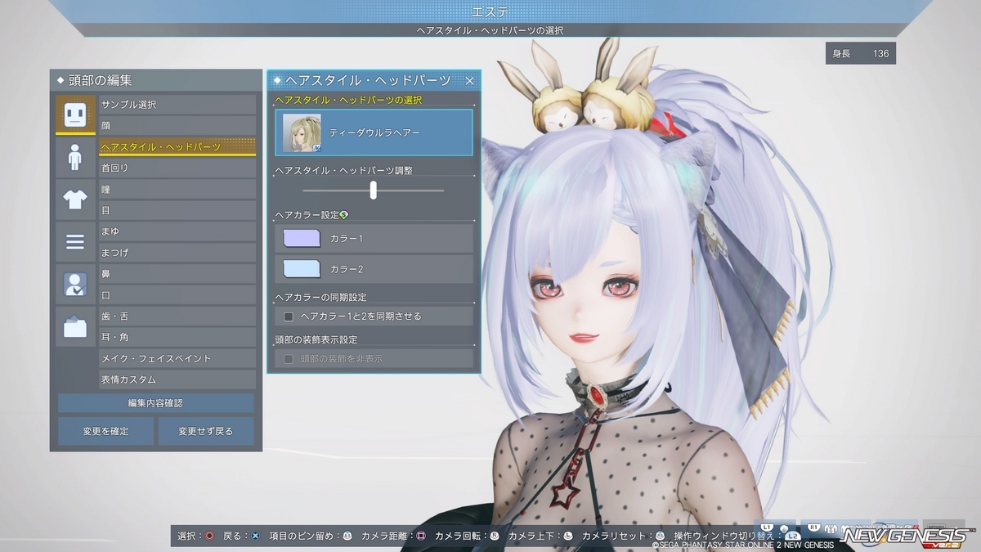The image size is (981, 552).
Task: Open the folder-shaped icon tab in sidebar
Action: pyautogui.click(x=75, y=327)
